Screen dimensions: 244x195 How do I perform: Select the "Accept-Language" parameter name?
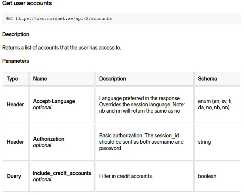coord(54,101)
